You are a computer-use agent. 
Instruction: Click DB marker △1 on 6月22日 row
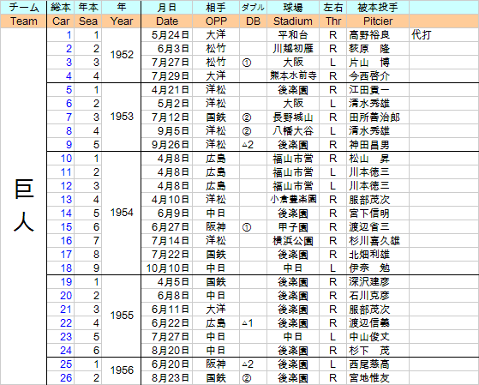(x=248, y=323)
